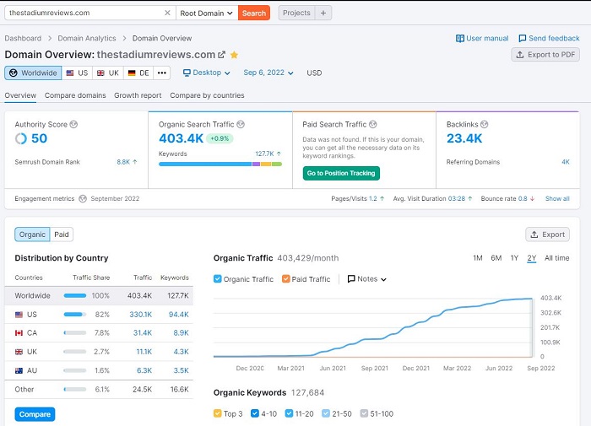The image size is (591, 426).
Task: Click the UK flag icon in the region bar
Action: (100, 73)
